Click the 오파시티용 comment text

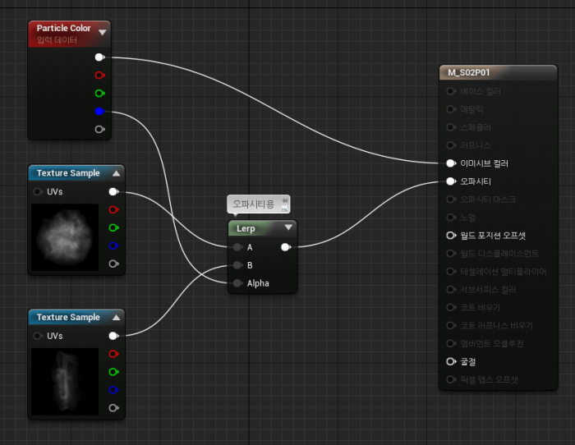point(254,204)
